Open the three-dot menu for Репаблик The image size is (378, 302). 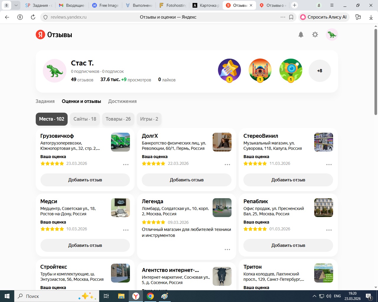click(x=329, y=230)
